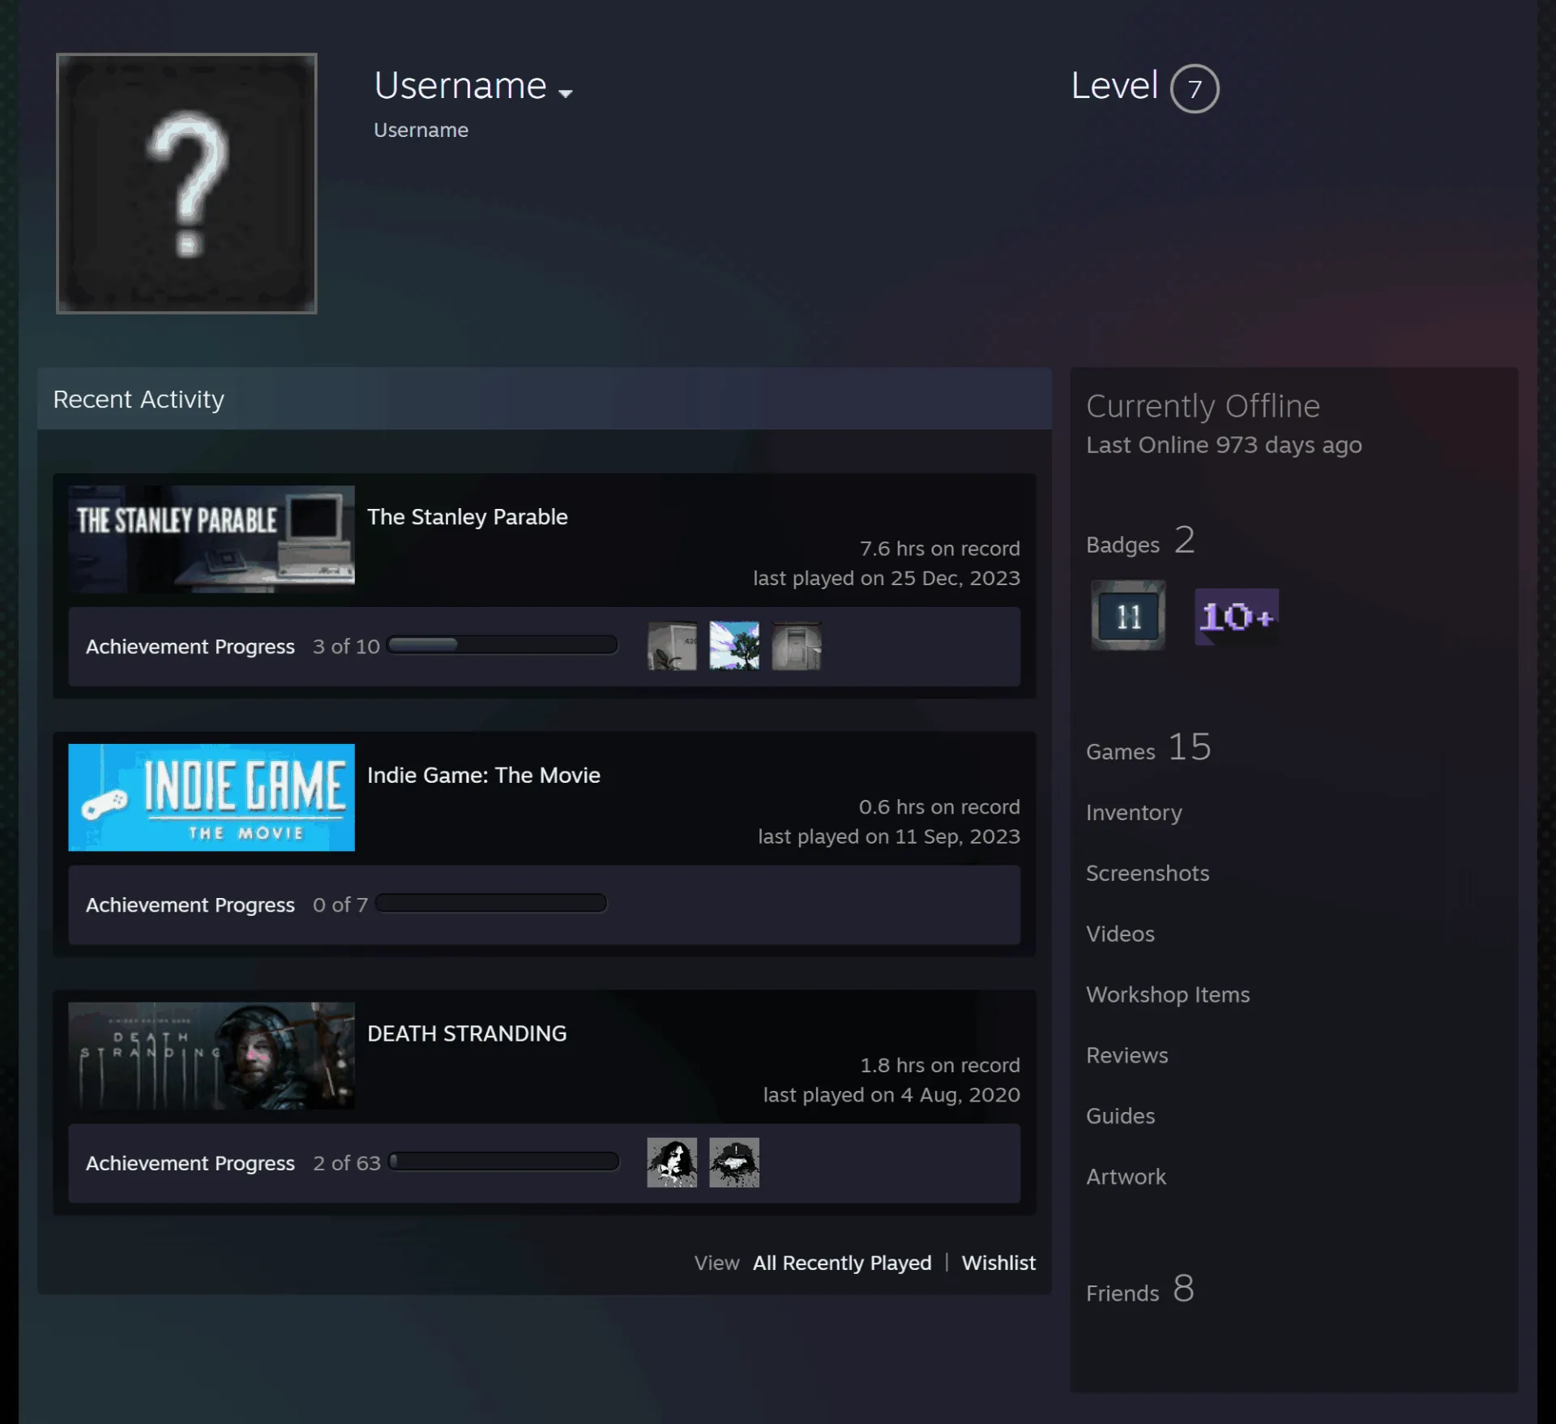View third Stanley Parable door achievement icon

click(797, 646)
